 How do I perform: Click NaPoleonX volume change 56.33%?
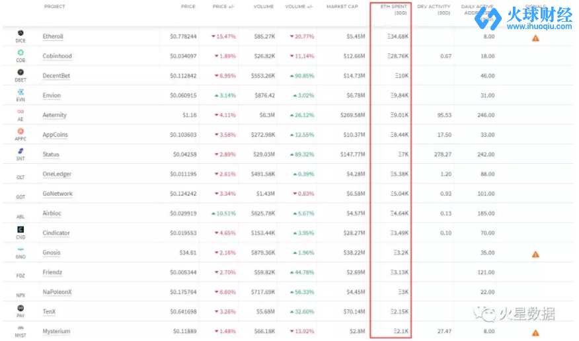point(302,292)
